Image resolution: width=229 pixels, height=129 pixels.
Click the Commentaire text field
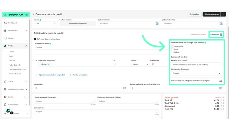96,112
